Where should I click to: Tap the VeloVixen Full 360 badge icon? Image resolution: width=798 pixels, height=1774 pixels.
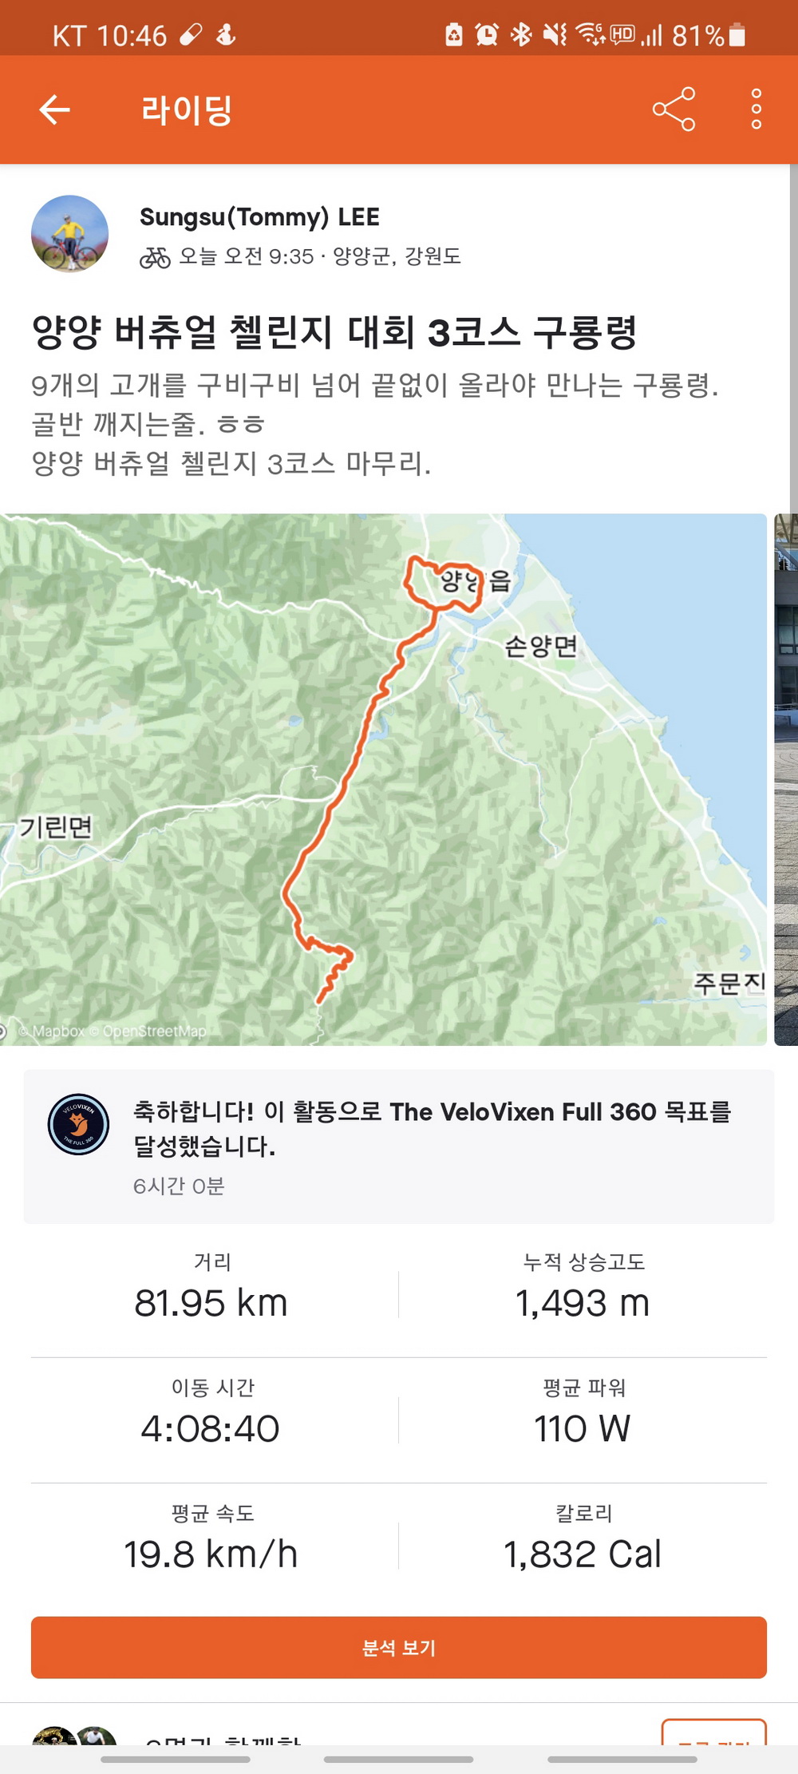78,1124
